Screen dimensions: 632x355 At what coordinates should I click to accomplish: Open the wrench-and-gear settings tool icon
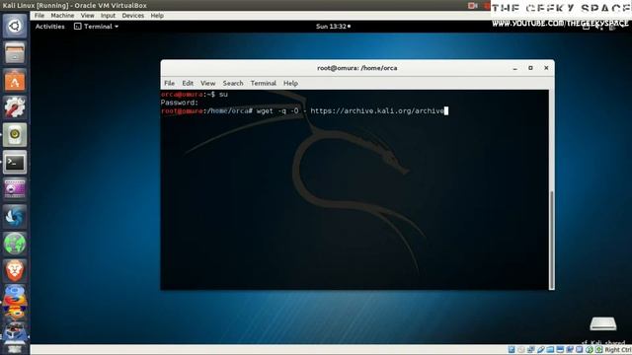(x=15, y=107)
